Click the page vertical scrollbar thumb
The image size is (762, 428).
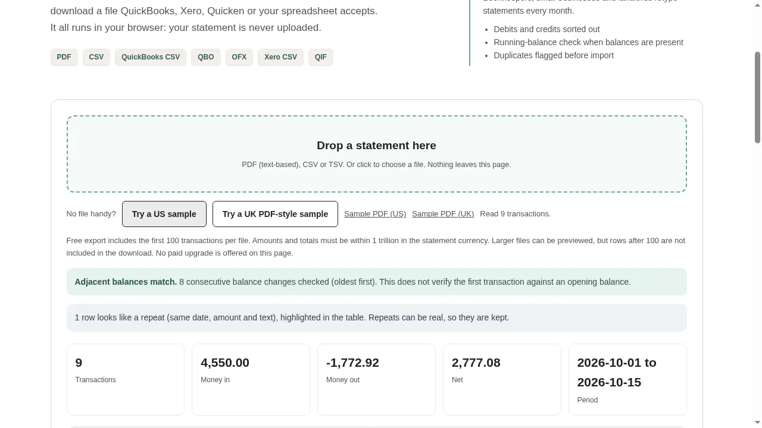[758, 97]
